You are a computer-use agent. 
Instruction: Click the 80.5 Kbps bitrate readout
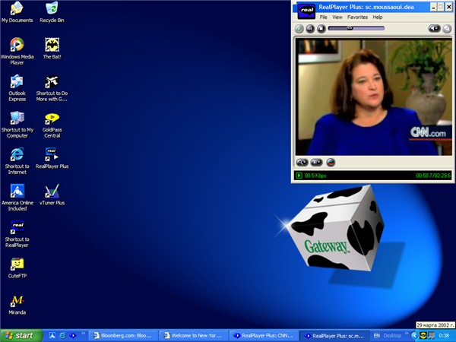tap(315, 176)
